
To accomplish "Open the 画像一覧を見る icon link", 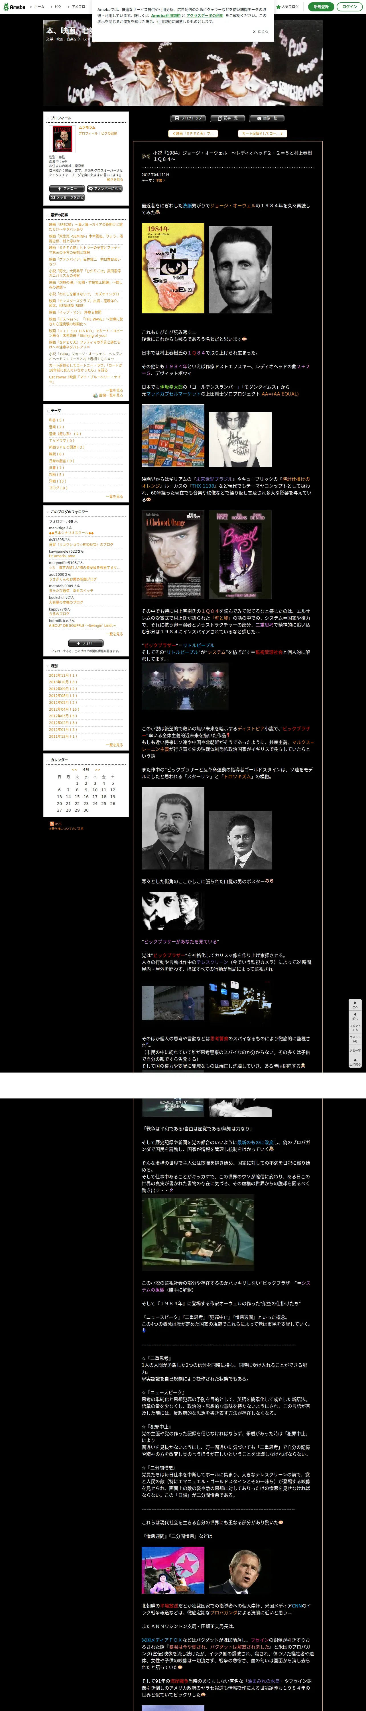I will tap(108, 395).
